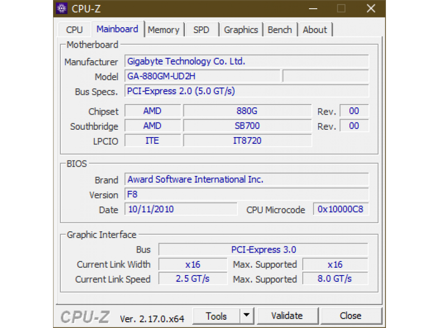Click the BIOS date 10/11/2010 field
This screenshot has height=328, width=438.
[181, 209]
